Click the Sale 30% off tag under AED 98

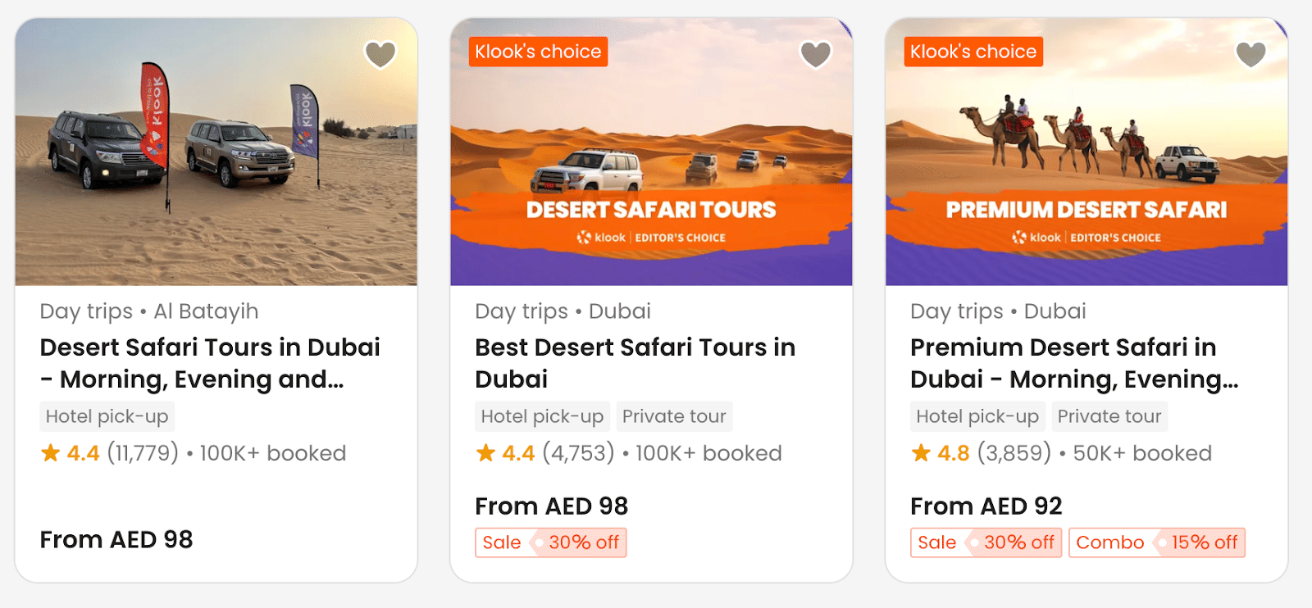[551, 542]
